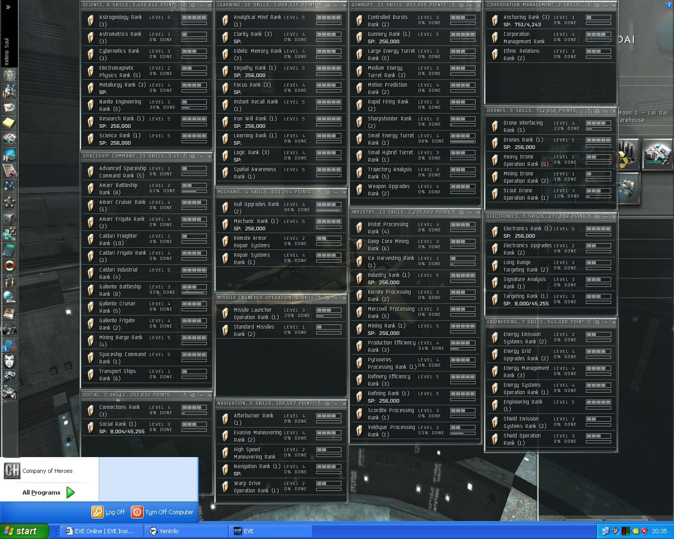Collapse the Electronics window with its minimize button
Image resolution: width=674 pixels, height=539 pixels.
pos(605,216)
